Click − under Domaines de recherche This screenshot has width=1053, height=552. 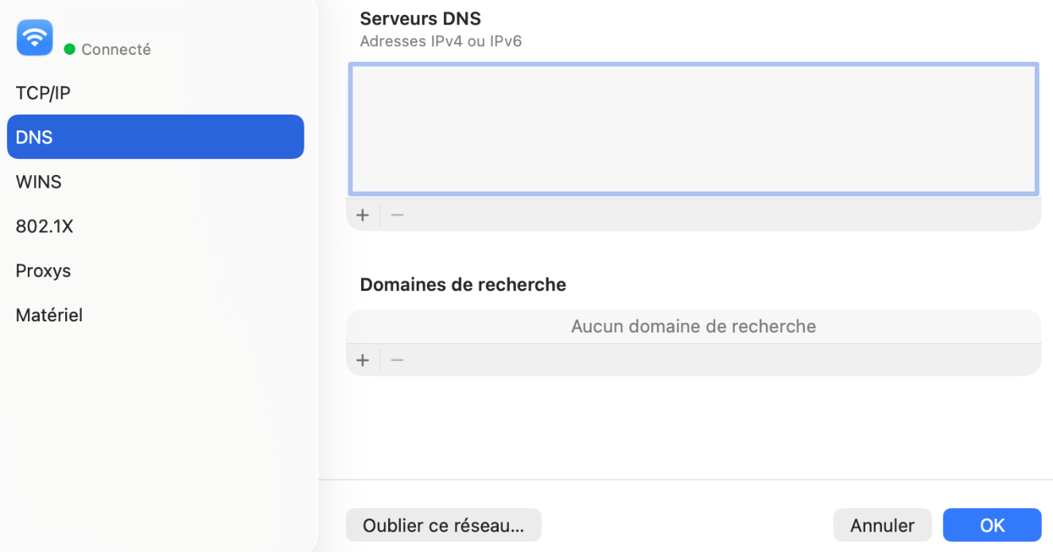pos(397,360)
